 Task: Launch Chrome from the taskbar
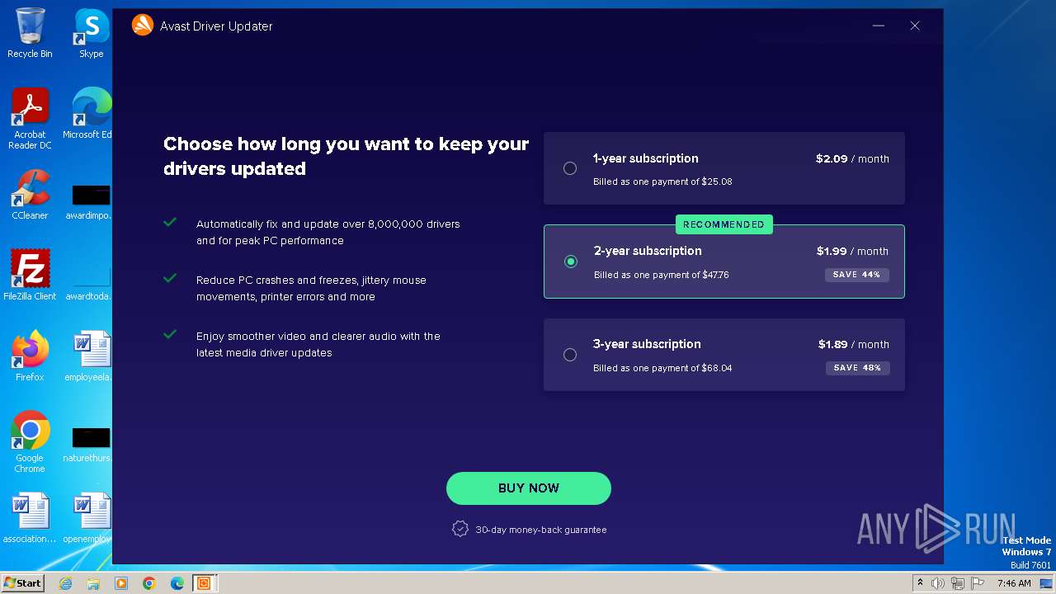click(x=149, y=583)
